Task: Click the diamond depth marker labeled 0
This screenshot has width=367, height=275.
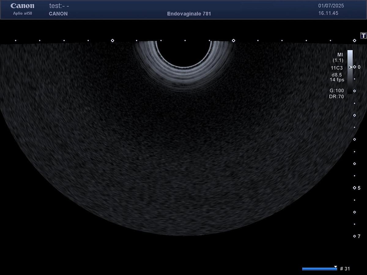Action: tap(354, 67)
